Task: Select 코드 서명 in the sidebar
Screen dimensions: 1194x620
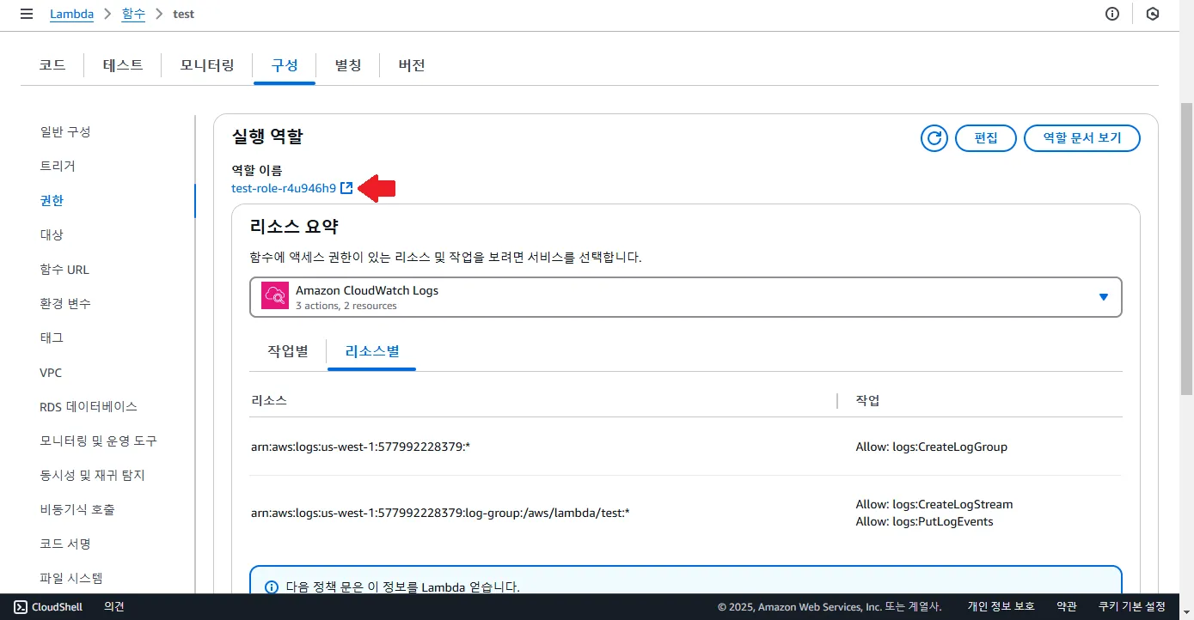Action: pos(65,544)
